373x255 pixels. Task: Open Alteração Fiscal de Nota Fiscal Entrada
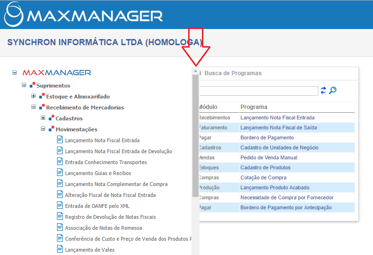tap(110, 195)
